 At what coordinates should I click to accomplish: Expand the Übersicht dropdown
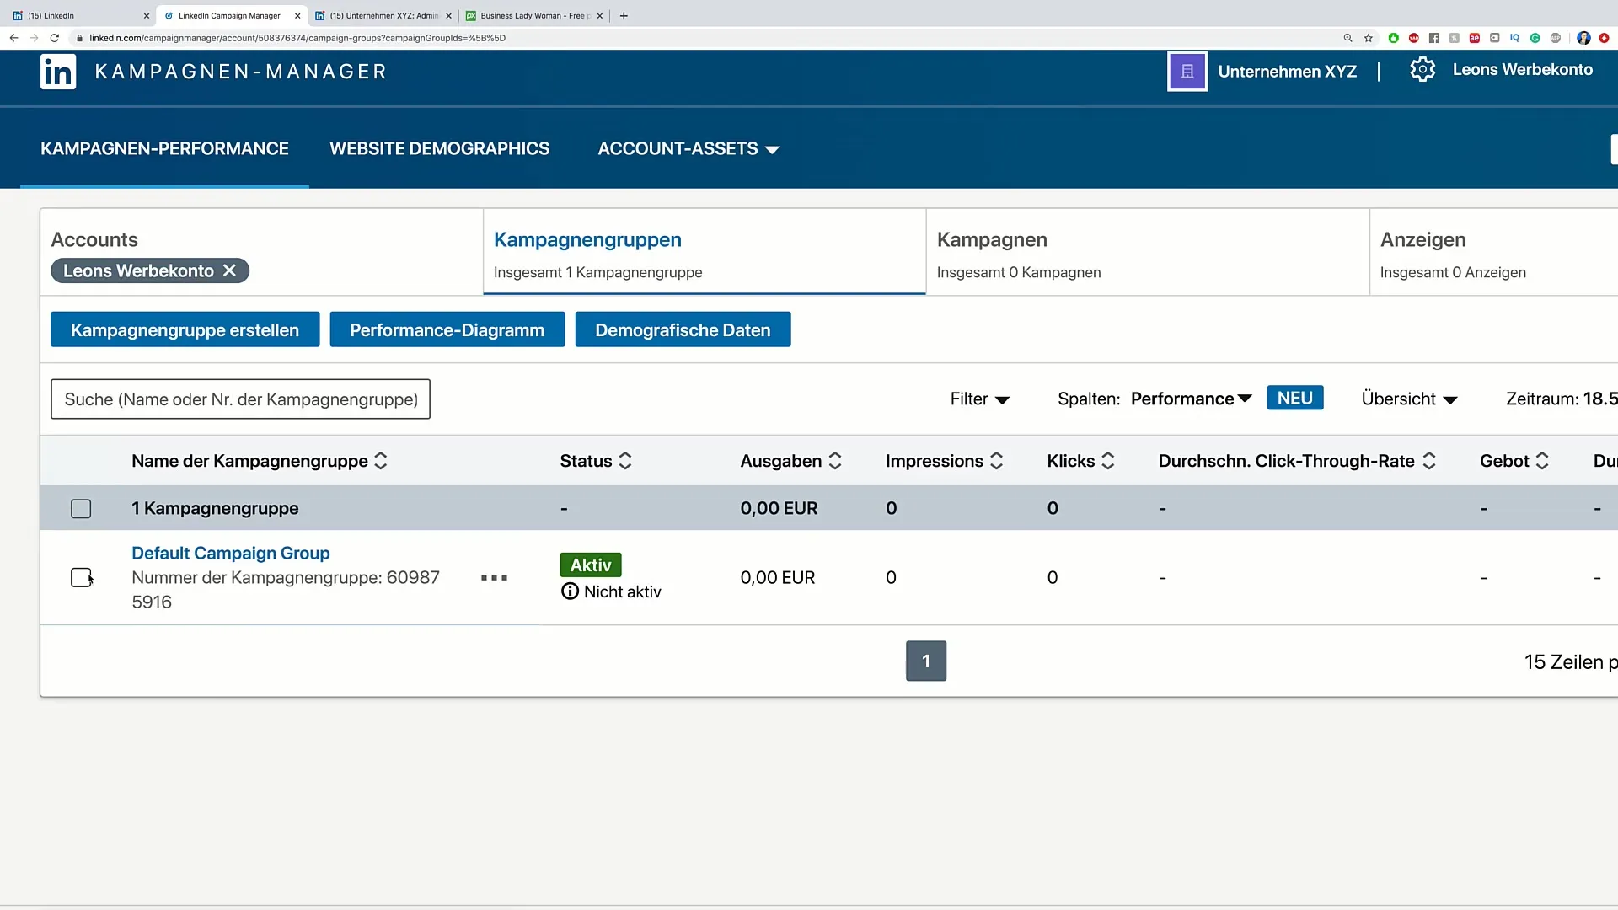point(1409,399)
